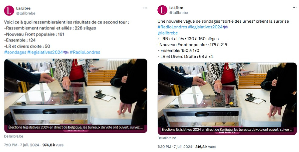Click the @lalibrebe mention in right tweet text
This screenshot has width=299, height=152.
[168, 33]
